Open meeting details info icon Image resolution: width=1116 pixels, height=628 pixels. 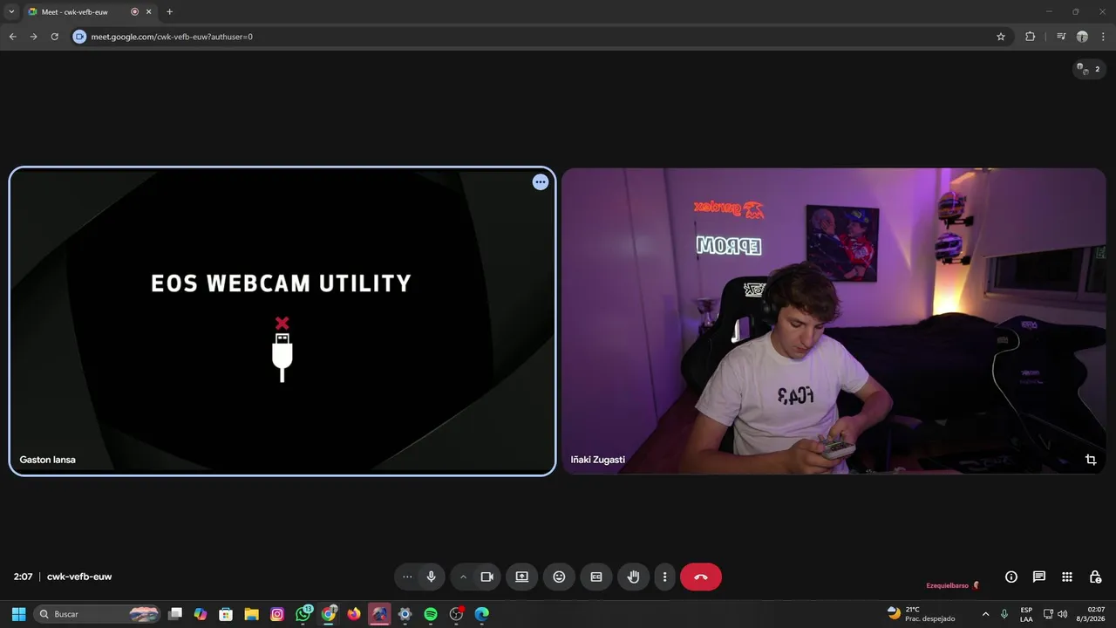tap(1011, 577)
